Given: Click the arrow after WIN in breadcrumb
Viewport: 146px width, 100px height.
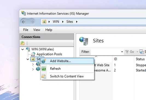Looking at the screenshot, I should pos(63,22).
